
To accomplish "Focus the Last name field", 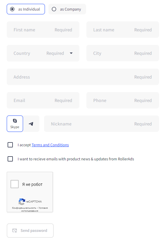I will [123, 30].
